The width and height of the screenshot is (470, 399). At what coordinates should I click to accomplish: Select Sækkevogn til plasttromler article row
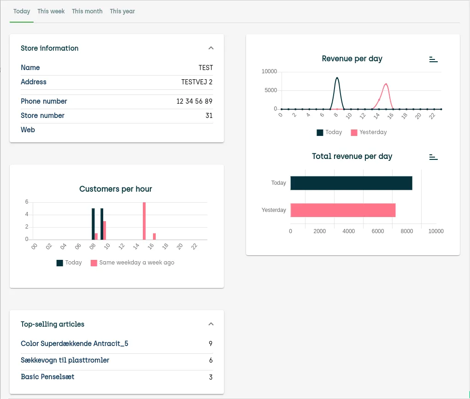[117, 360]
